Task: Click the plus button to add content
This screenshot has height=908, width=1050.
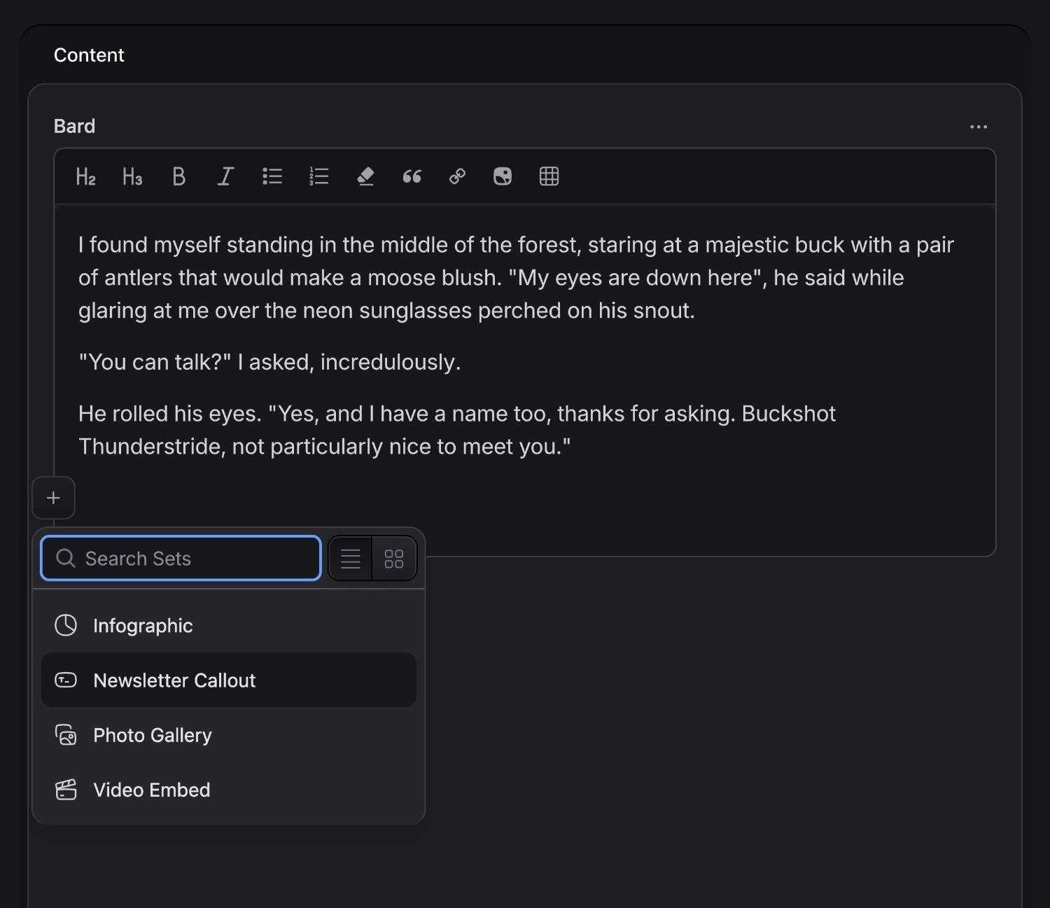Action: pyautogui.click(x=53, y=498)
